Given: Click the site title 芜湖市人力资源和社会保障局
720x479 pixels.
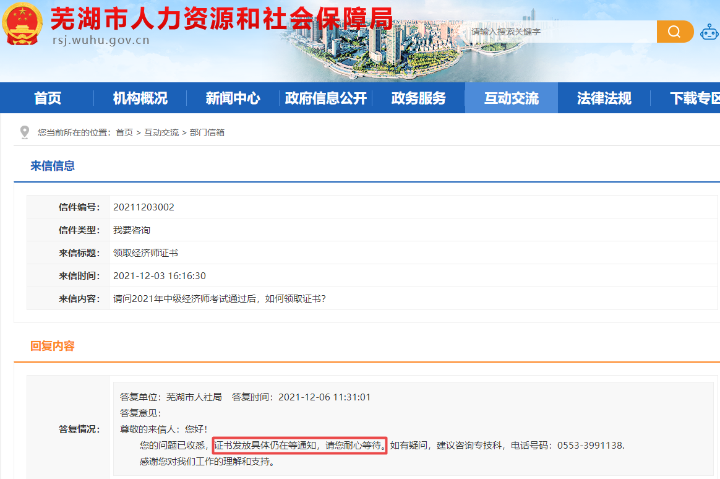Looking at the screenshot, I should pyautogui.click(x=221, y=19).
